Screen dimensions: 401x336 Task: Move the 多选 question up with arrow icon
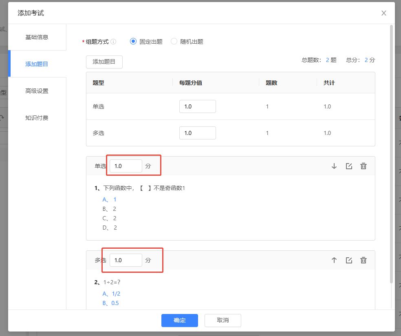[334, 260]
